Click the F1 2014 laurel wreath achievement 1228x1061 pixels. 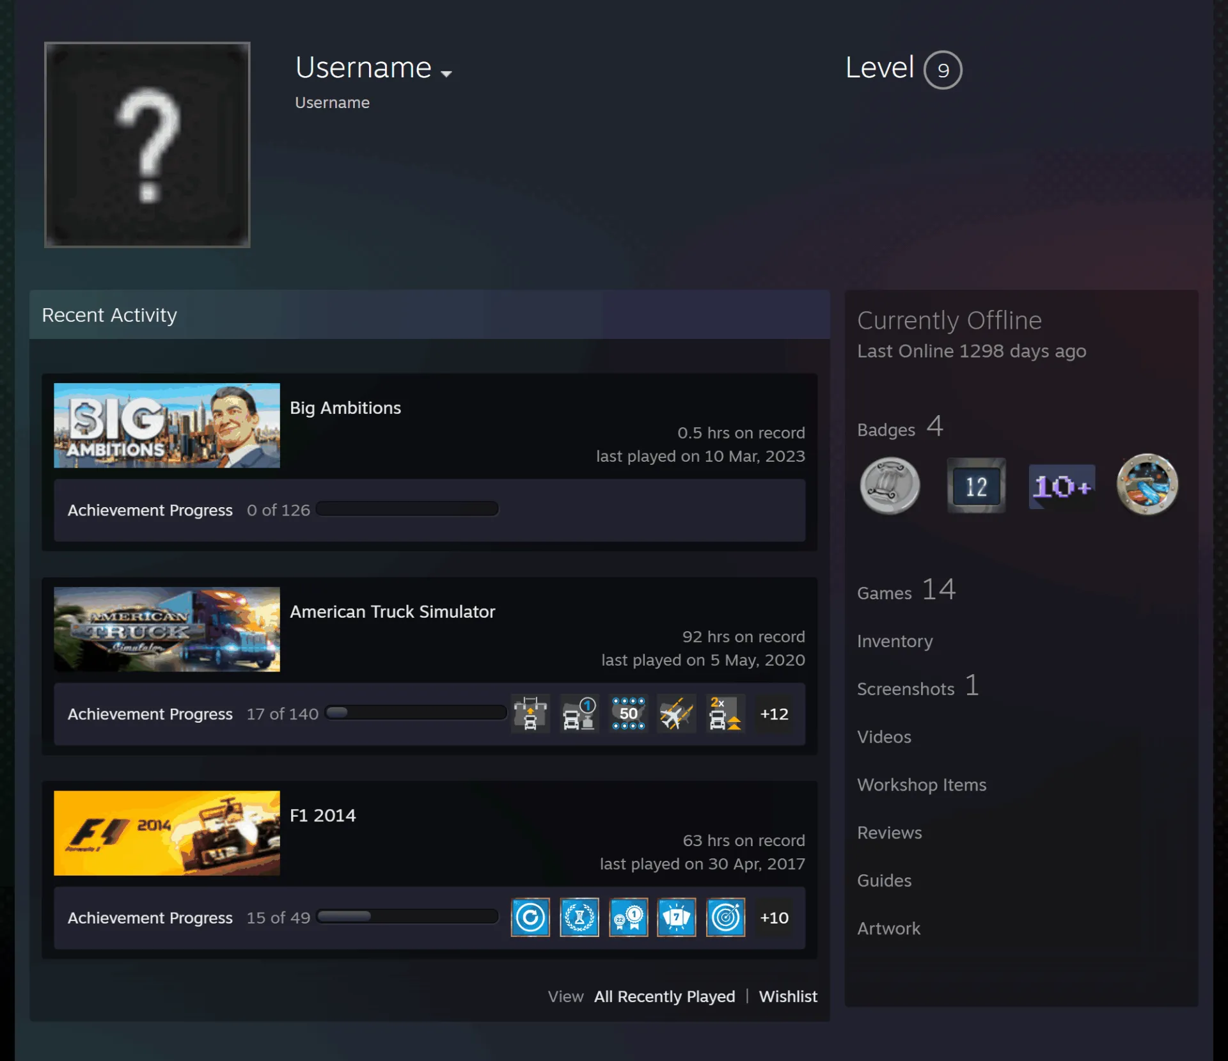pyautogui.click(x=579, y=918)
